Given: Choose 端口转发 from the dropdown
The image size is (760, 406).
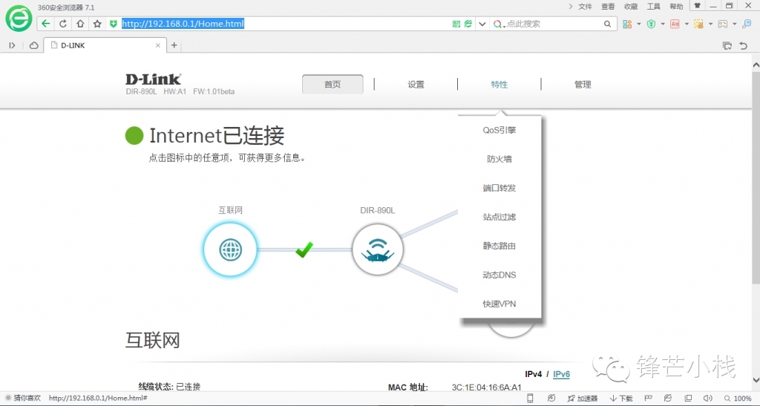Looking at the screenshot, I should tap(499, 188).
